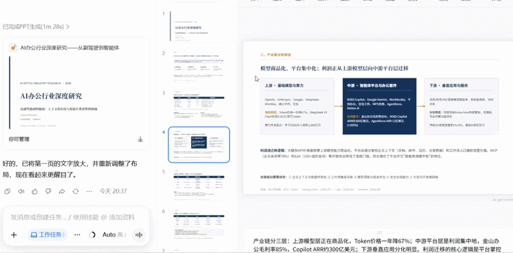This screenshot has height=253, width=513.
Task: Click the notes panel drag handle dots
Action: point(380,232)
